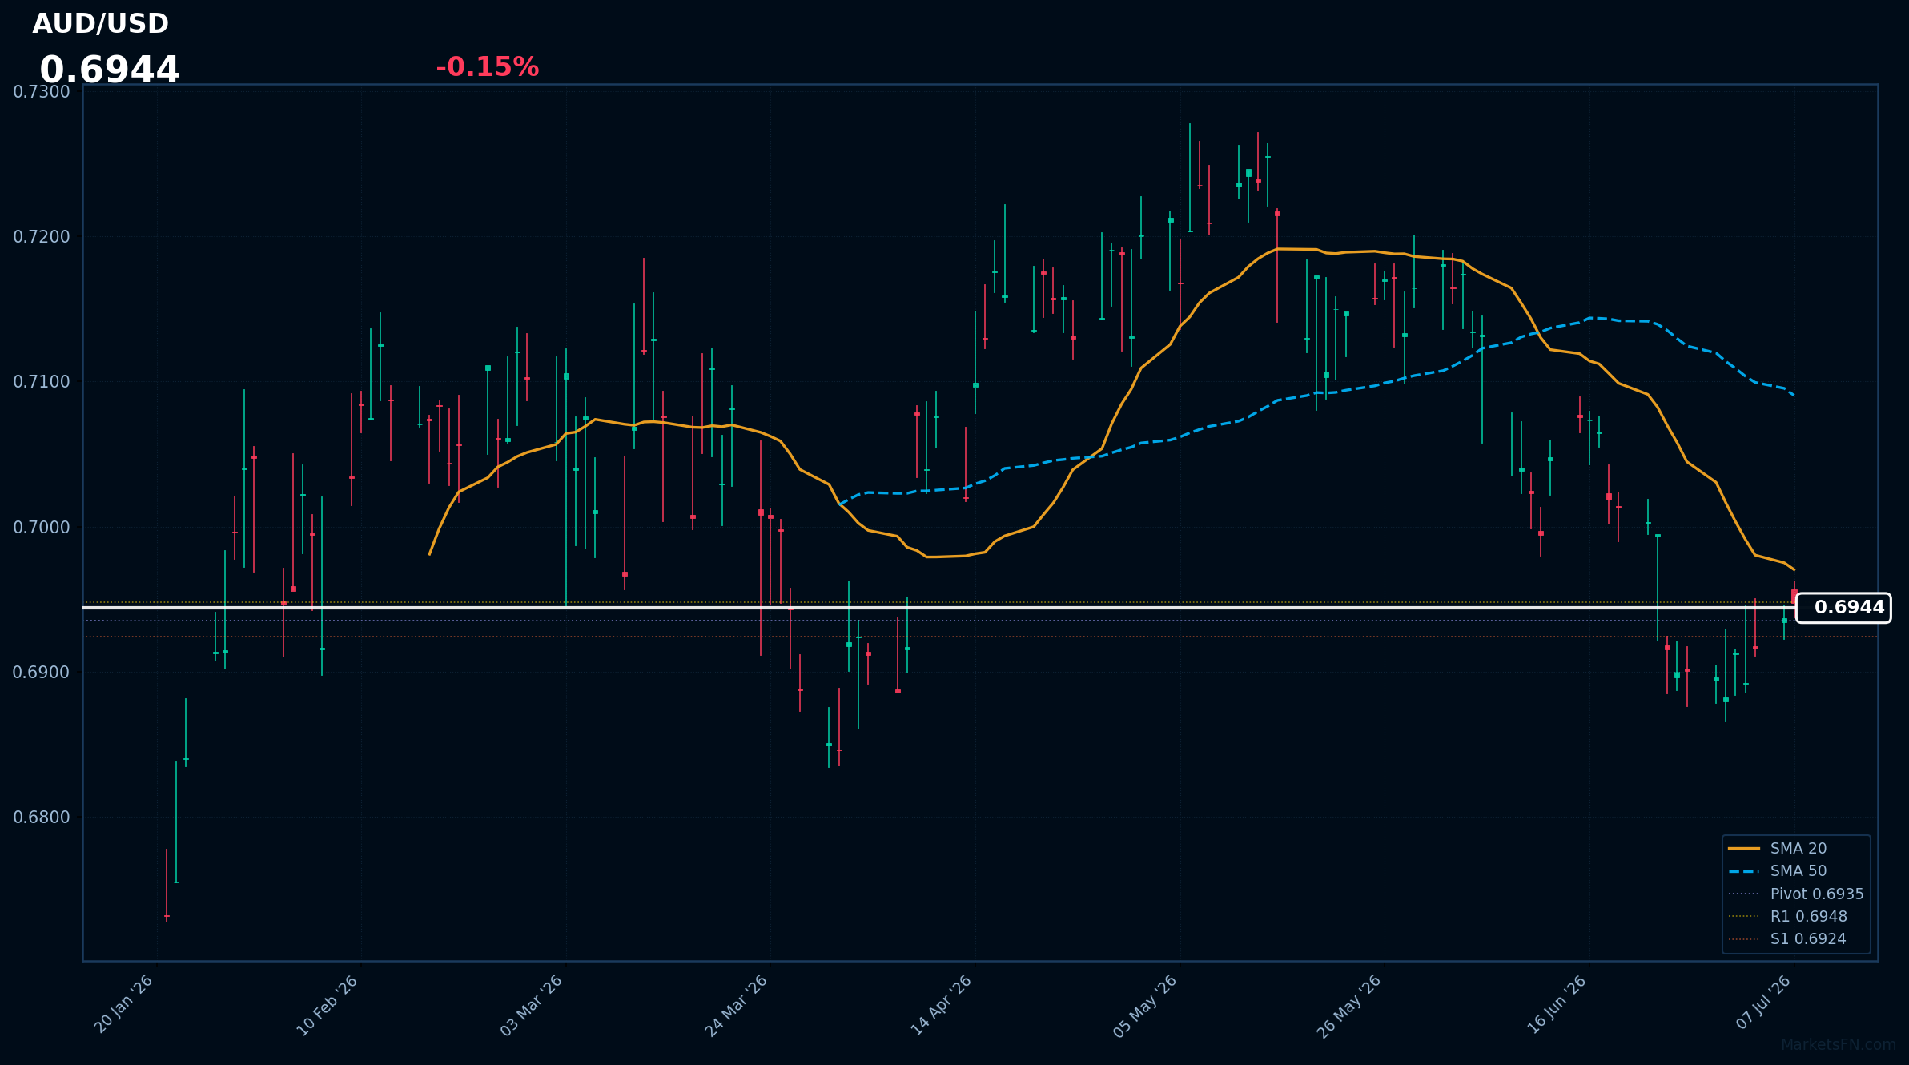The height and width of the screenshot is (1065, 1909).
Task: Click the large 0.6944 price header
Action: click(110, 70)
